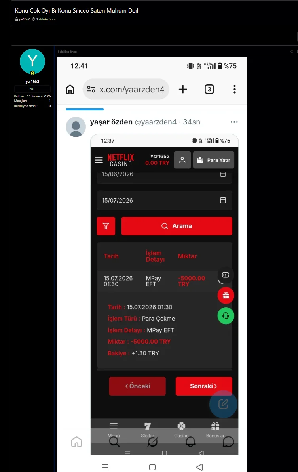This screenshot has height=472, width=298.
Task: Open the green live support headset icon
Action: [x=226, y=316]
